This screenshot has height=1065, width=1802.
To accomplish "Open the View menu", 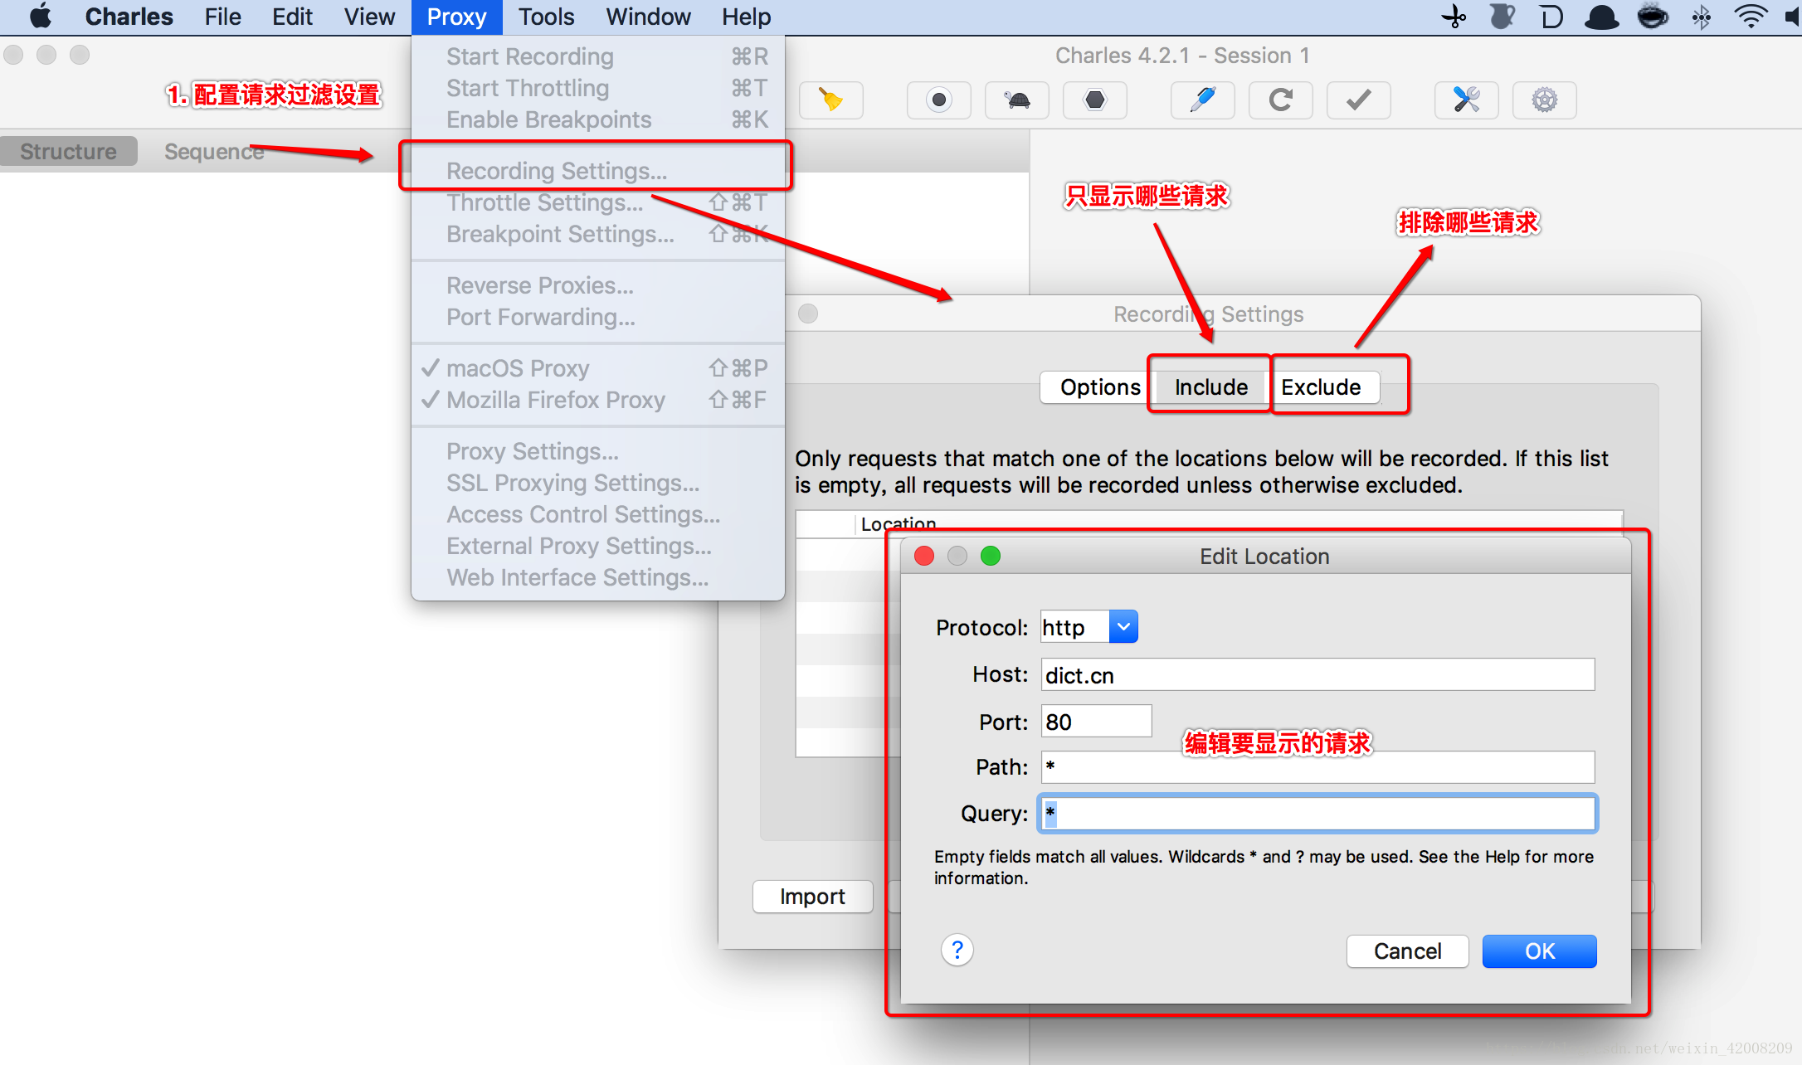I will coord(369,17).
